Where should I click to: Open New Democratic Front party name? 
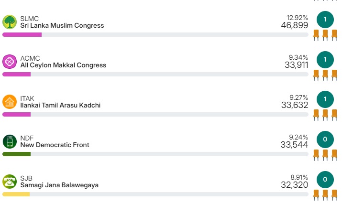pos(55,145)
